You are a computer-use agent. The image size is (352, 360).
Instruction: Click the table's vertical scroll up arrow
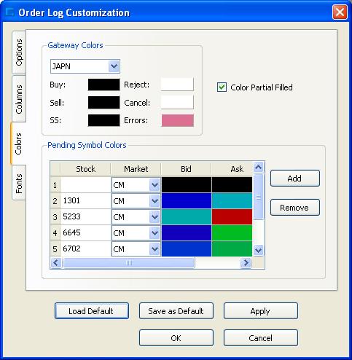[x=258, y=167]
